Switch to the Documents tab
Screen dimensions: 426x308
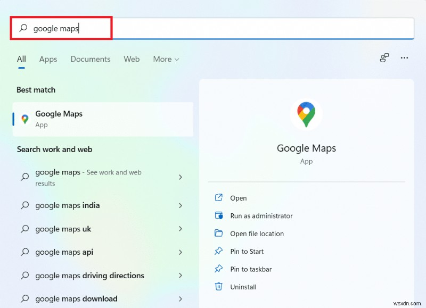pos(90,59)
